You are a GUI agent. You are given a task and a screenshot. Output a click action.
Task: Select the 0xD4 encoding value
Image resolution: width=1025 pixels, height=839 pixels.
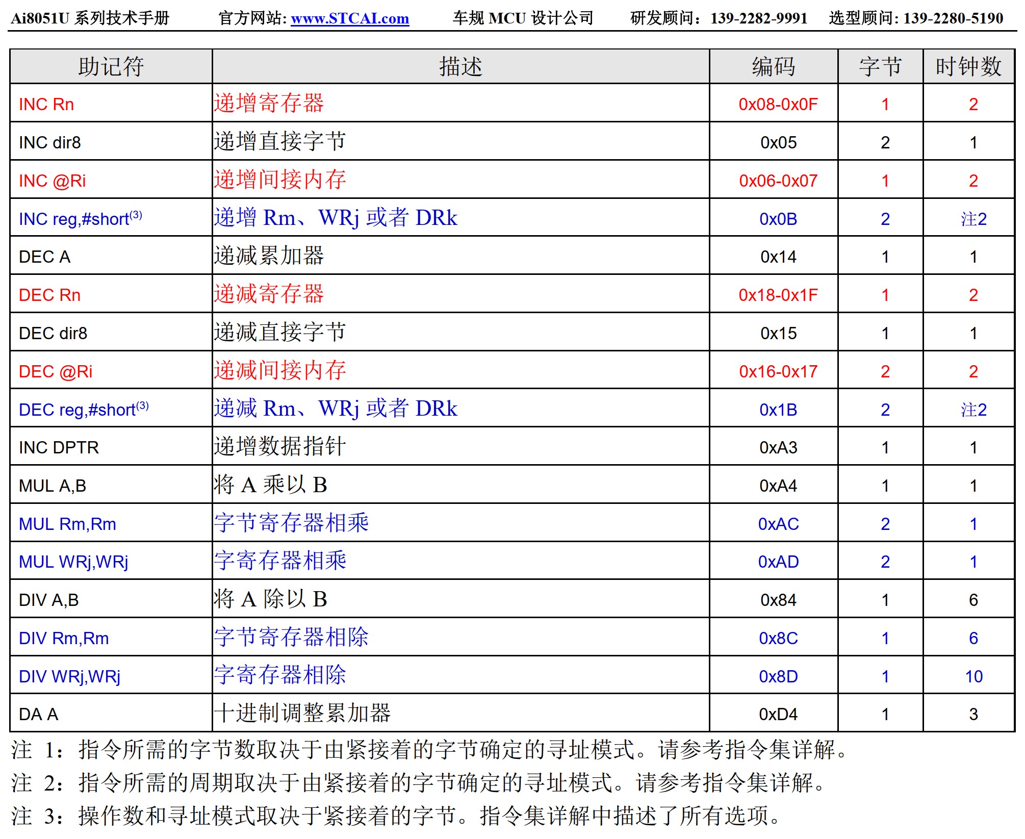click(778, 714)
